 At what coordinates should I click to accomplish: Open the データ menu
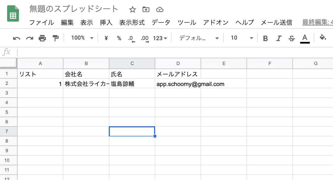click(x=161, y=23)
